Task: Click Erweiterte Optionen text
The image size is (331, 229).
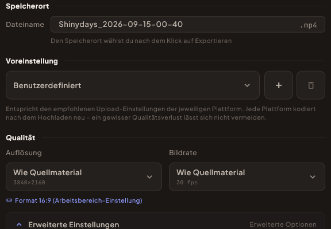Action: pos(283,224)
